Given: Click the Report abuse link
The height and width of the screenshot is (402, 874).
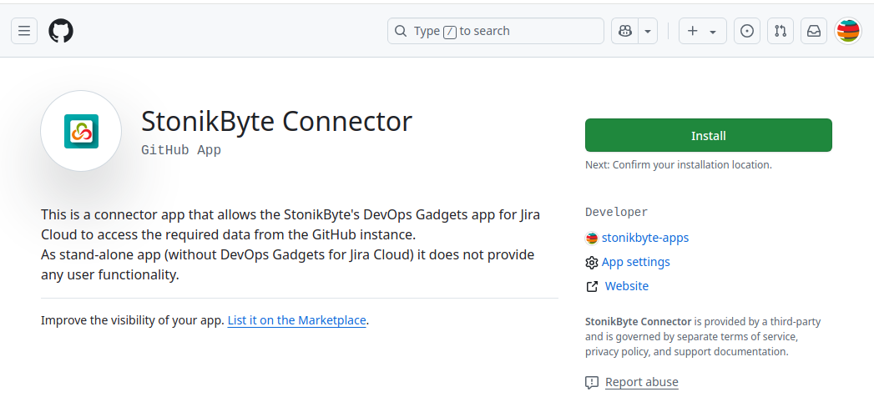Looking at the screenshot, I should pyautogui.click(x=641, y=382).
